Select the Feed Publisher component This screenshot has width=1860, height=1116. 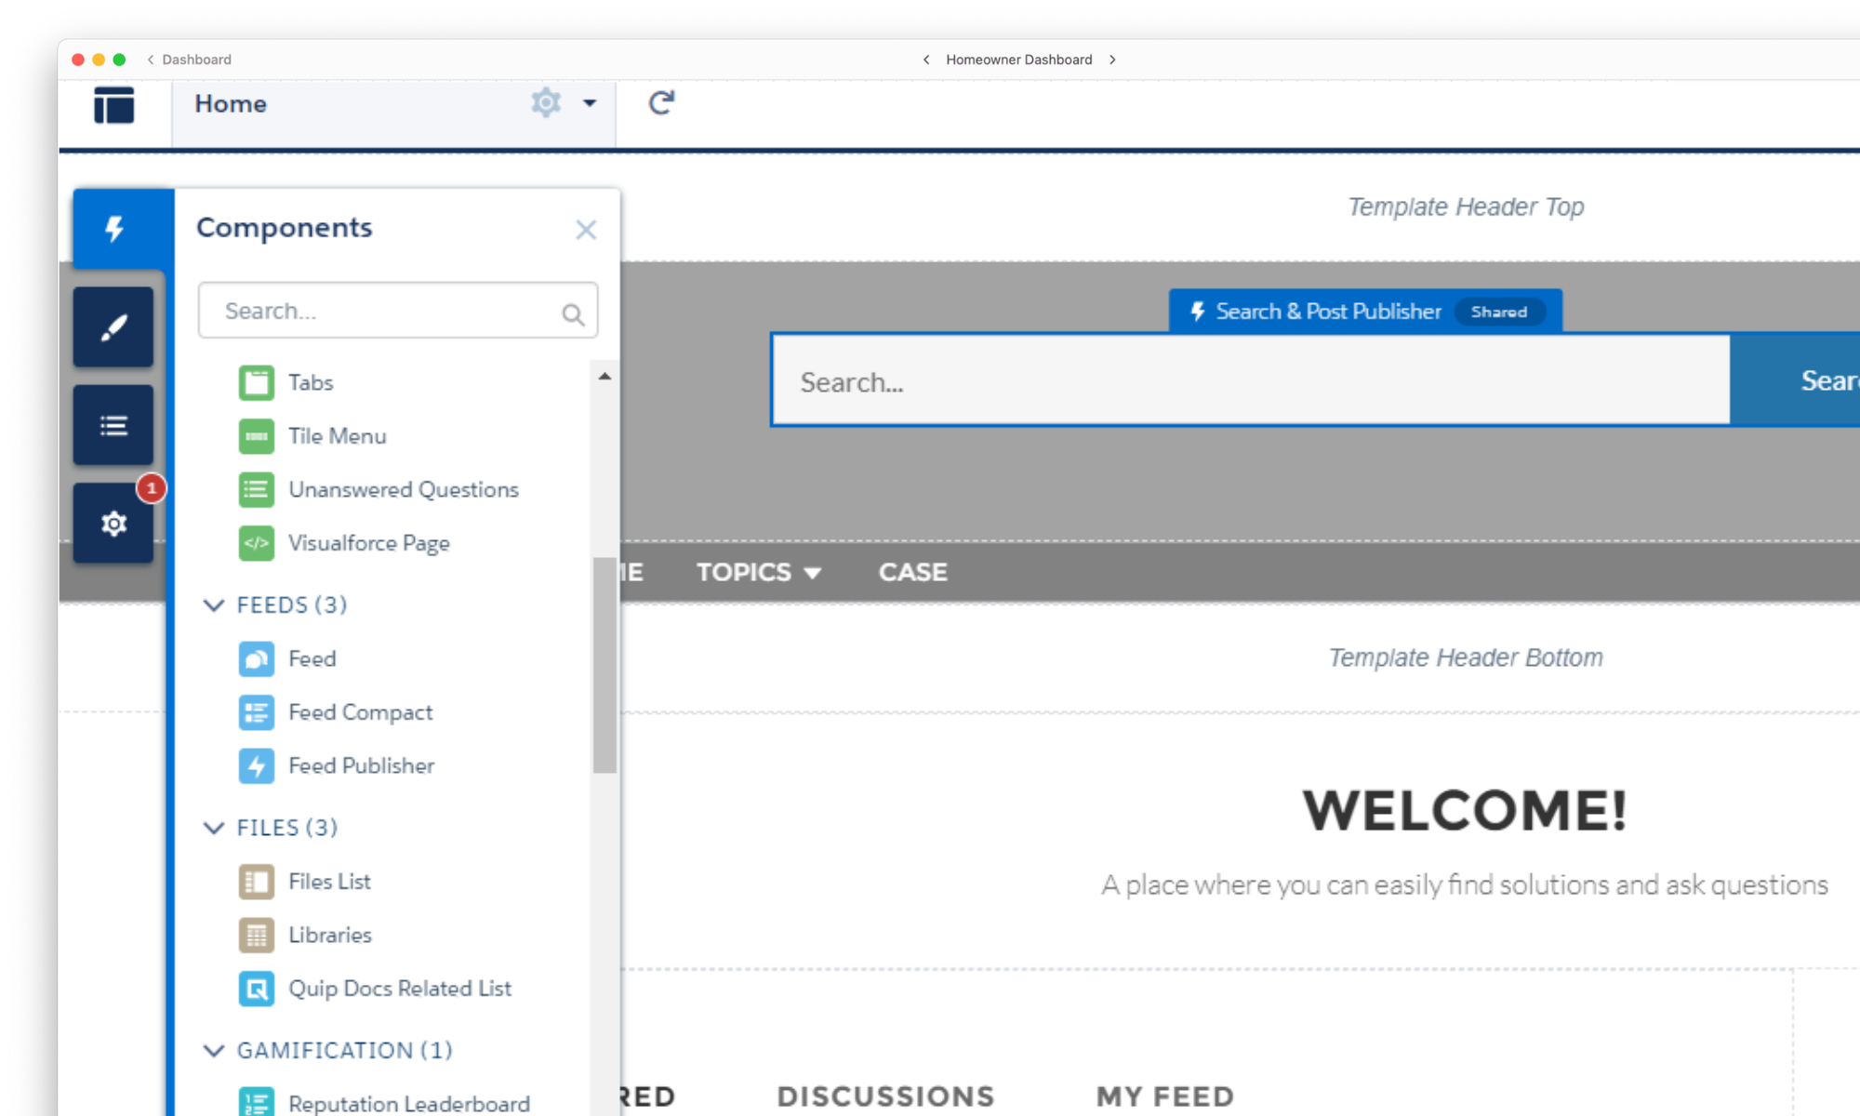pyautogui.click(x=361, y=765)
